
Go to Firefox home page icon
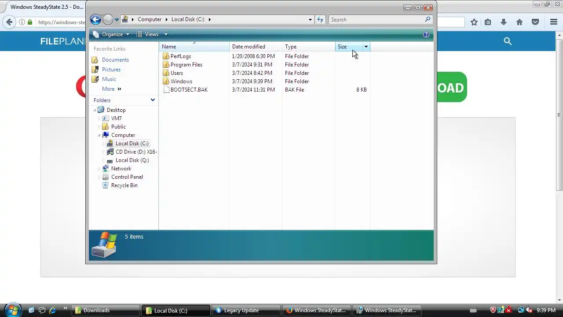519,22
